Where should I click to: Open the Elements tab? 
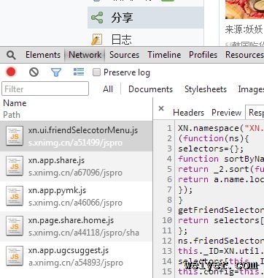click(x=43, y=55)
